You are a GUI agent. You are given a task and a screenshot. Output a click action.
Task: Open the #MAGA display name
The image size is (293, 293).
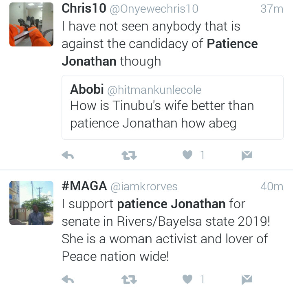click(x=84, y=186)
